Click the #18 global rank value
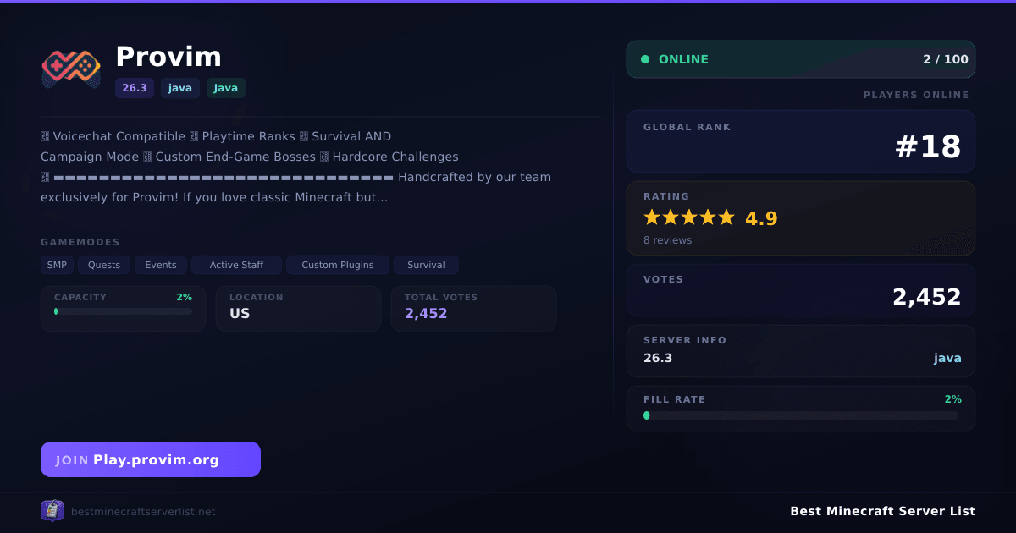This screenshot has width=1016, height=533. point(928,147)
